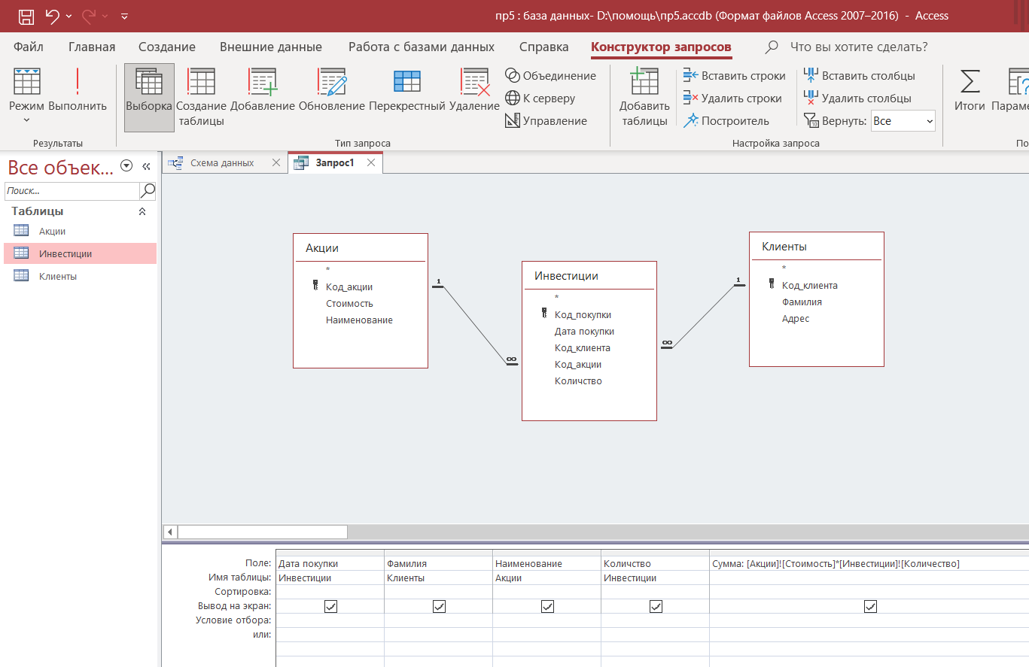Uncheck display for Наименование column
Screen dimensions: 1029x667
[547, 606]
